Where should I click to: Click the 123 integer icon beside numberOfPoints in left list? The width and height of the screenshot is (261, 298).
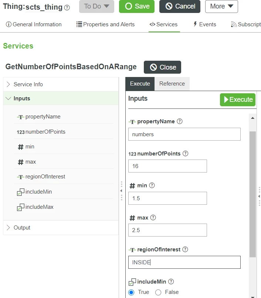click(x=20, y=132)
